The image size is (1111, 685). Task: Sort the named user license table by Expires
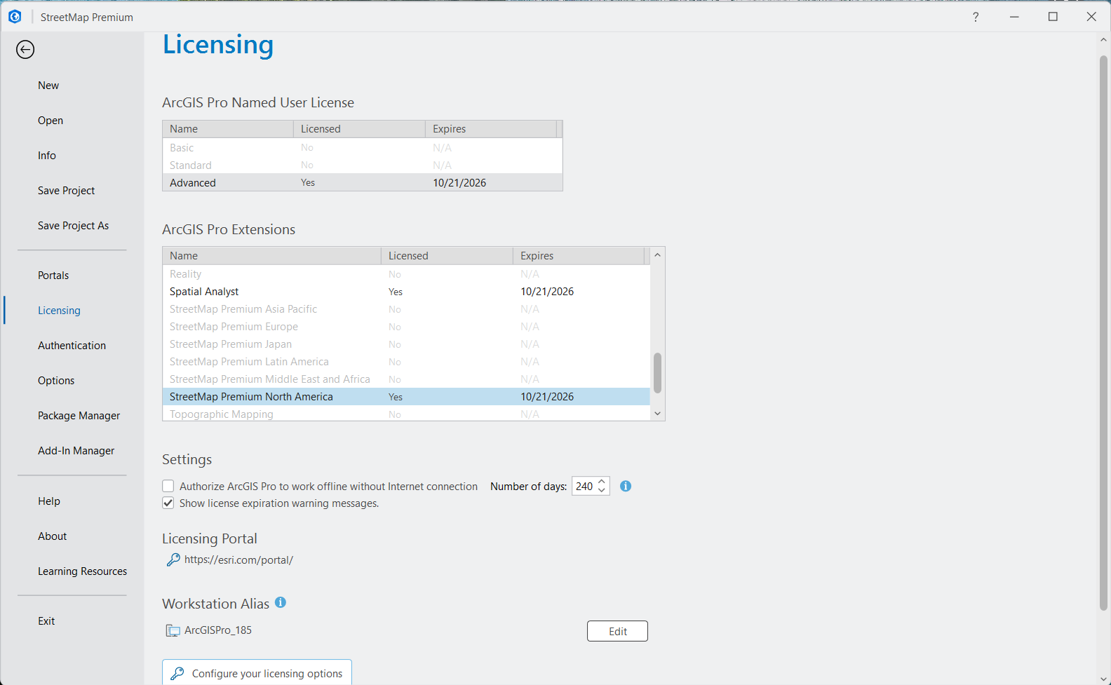click(x=491, y=129)
